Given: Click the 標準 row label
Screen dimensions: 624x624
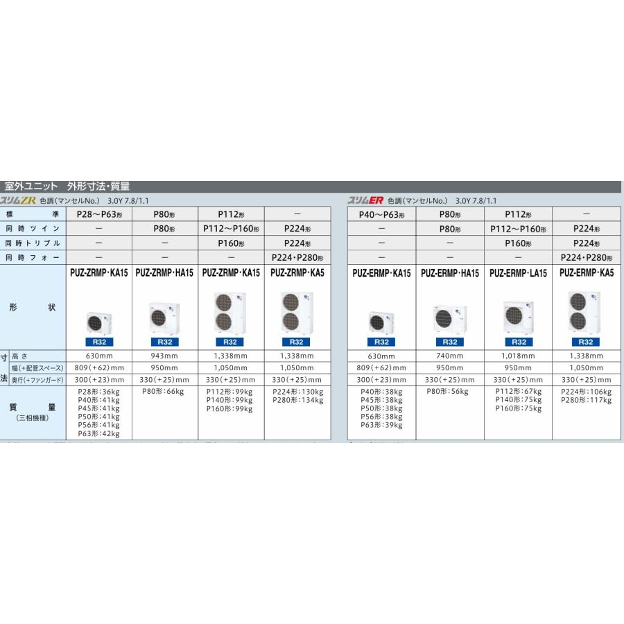Looking at the screenshot, I should [x=33, y=214].
